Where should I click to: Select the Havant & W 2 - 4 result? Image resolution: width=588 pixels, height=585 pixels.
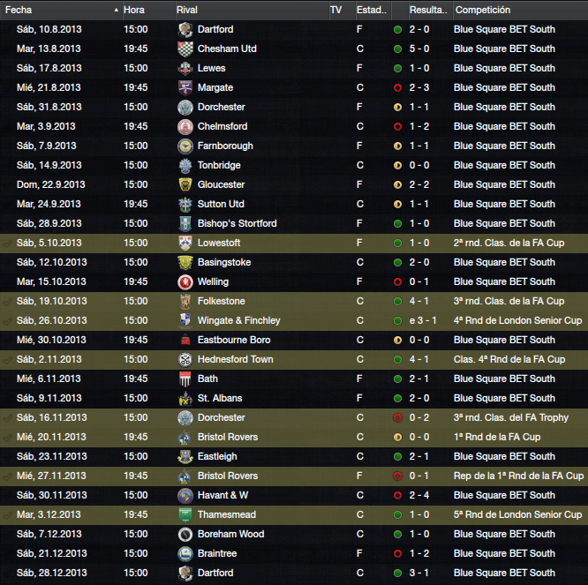tap(418, 495)
